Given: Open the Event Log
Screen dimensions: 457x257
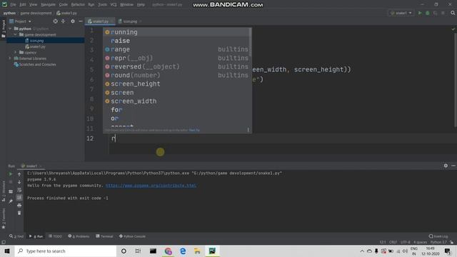Looking at the screenshot, I should (438, 236).
